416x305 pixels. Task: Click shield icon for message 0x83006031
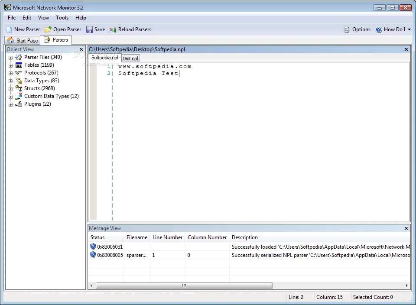pyautogui.click(x=93, y=247)
